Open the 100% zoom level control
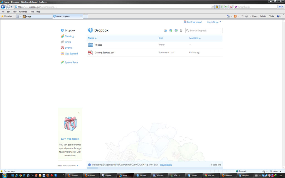This screenshot has width=285, height=178. [x=276, y=171]
